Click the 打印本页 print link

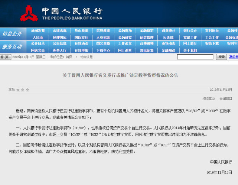pyautogui.click(x=209, y=99)
